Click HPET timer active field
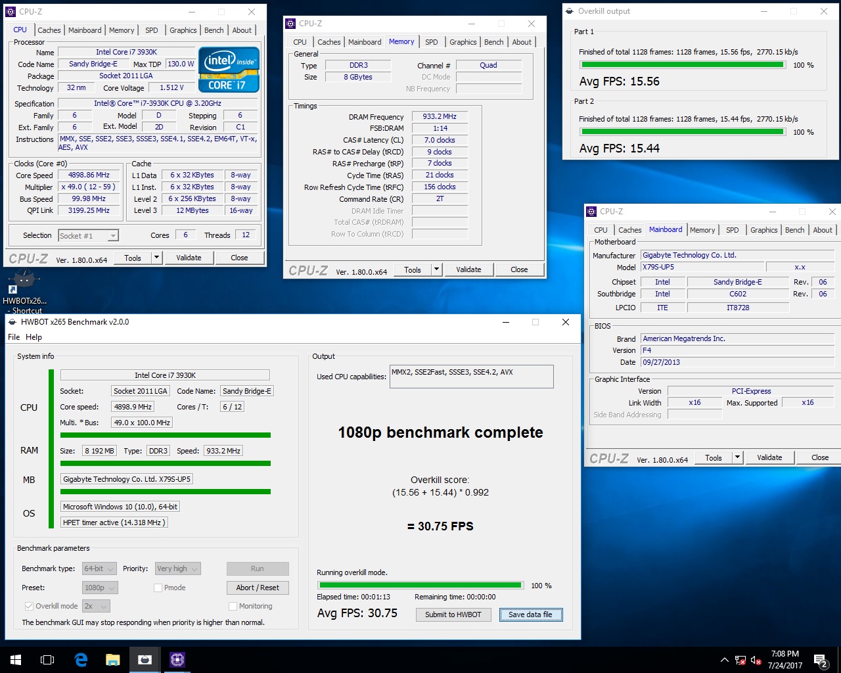The image size is (841, 673). click(x=114, y=522)
